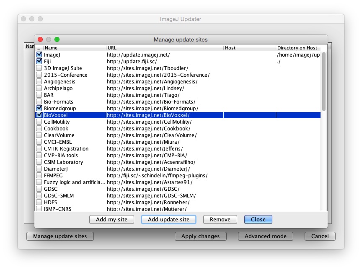Uncheck the ImageJ update site checkbox
Image resolution: width=362 pixels, height=270 pixels.
pos(39,55)
